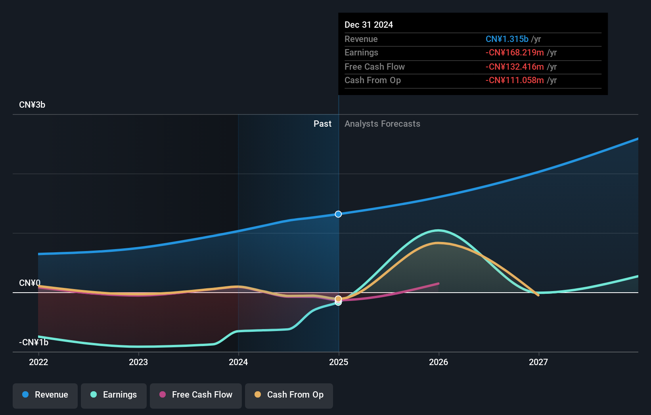Click the teal Earnings legend dot
This screenshot has width=651, height=415.
[x=94, y=394]
